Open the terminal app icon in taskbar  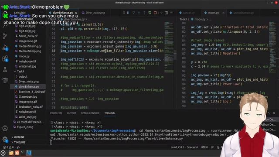tap(23, 153)
